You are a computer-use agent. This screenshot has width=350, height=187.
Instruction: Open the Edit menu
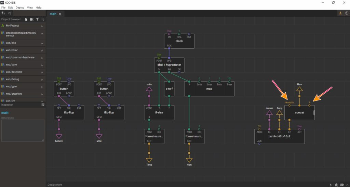[11, 7]
